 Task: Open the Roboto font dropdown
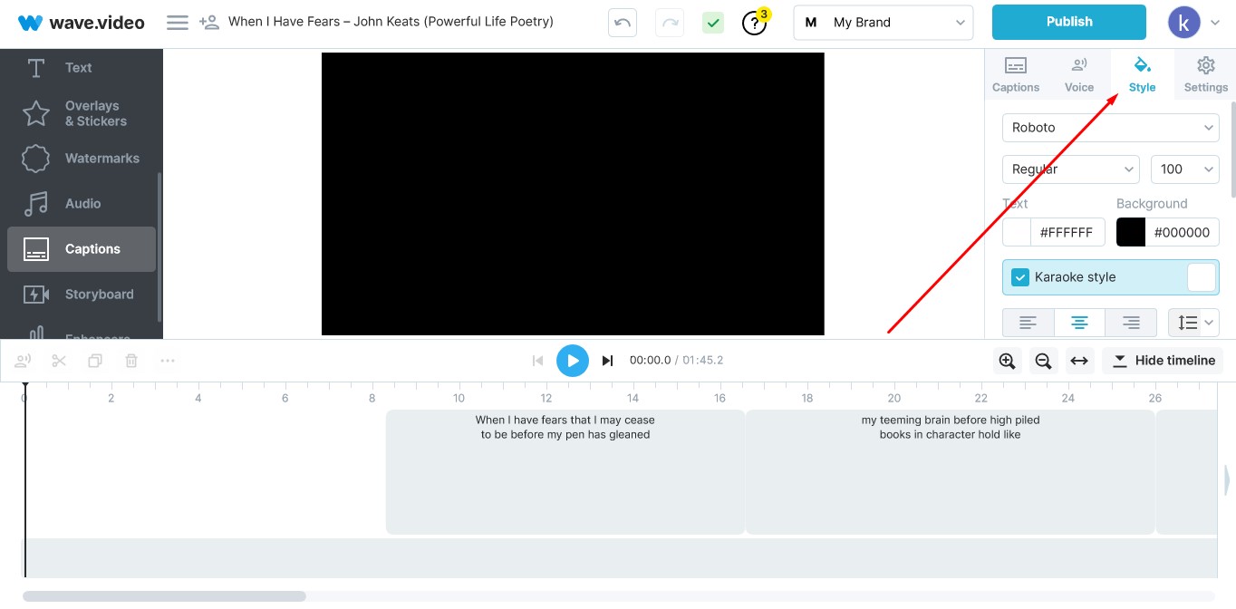click(1111, 128)
